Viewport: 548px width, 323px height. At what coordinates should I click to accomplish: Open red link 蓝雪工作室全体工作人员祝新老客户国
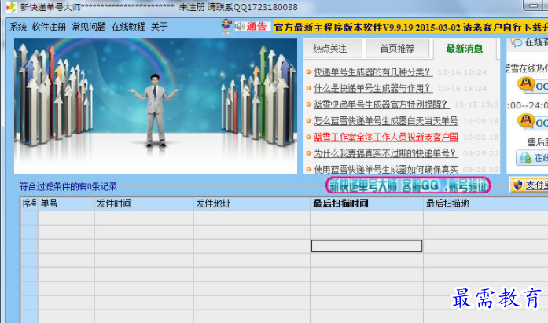pyautogui.click(x=386, y=137)
